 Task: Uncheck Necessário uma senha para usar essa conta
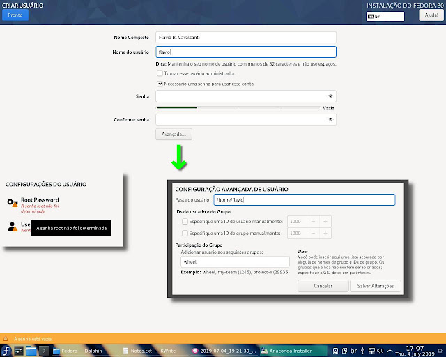160,84
